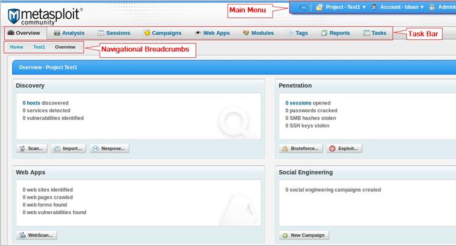This screenshot has width=456, height=246.
Task: Open the '0 sessions' opened link
Action: [299, 103]
